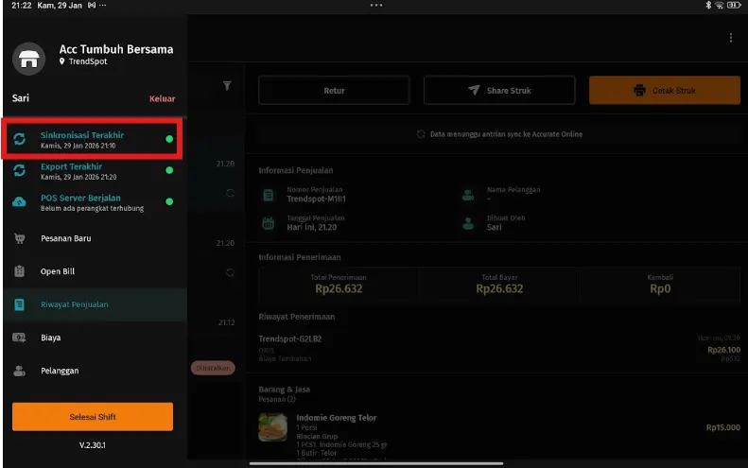Tap the Bluetooth status bar icon
748x468 pixels.
point(708,5)
